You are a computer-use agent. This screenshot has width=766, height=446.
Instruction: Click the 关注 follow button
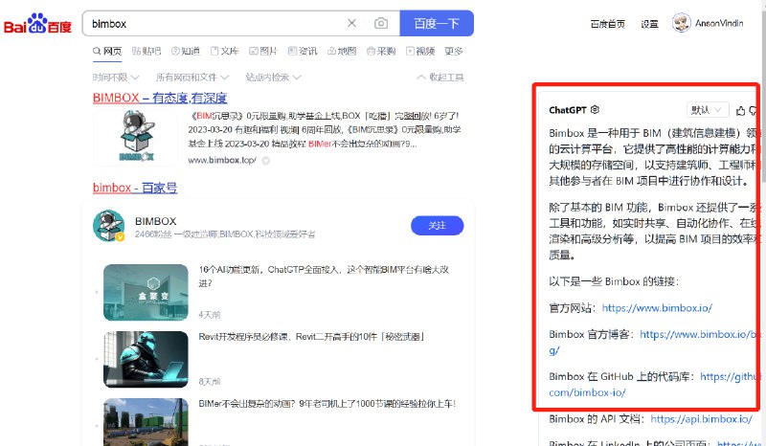click(x=437, y=225)
